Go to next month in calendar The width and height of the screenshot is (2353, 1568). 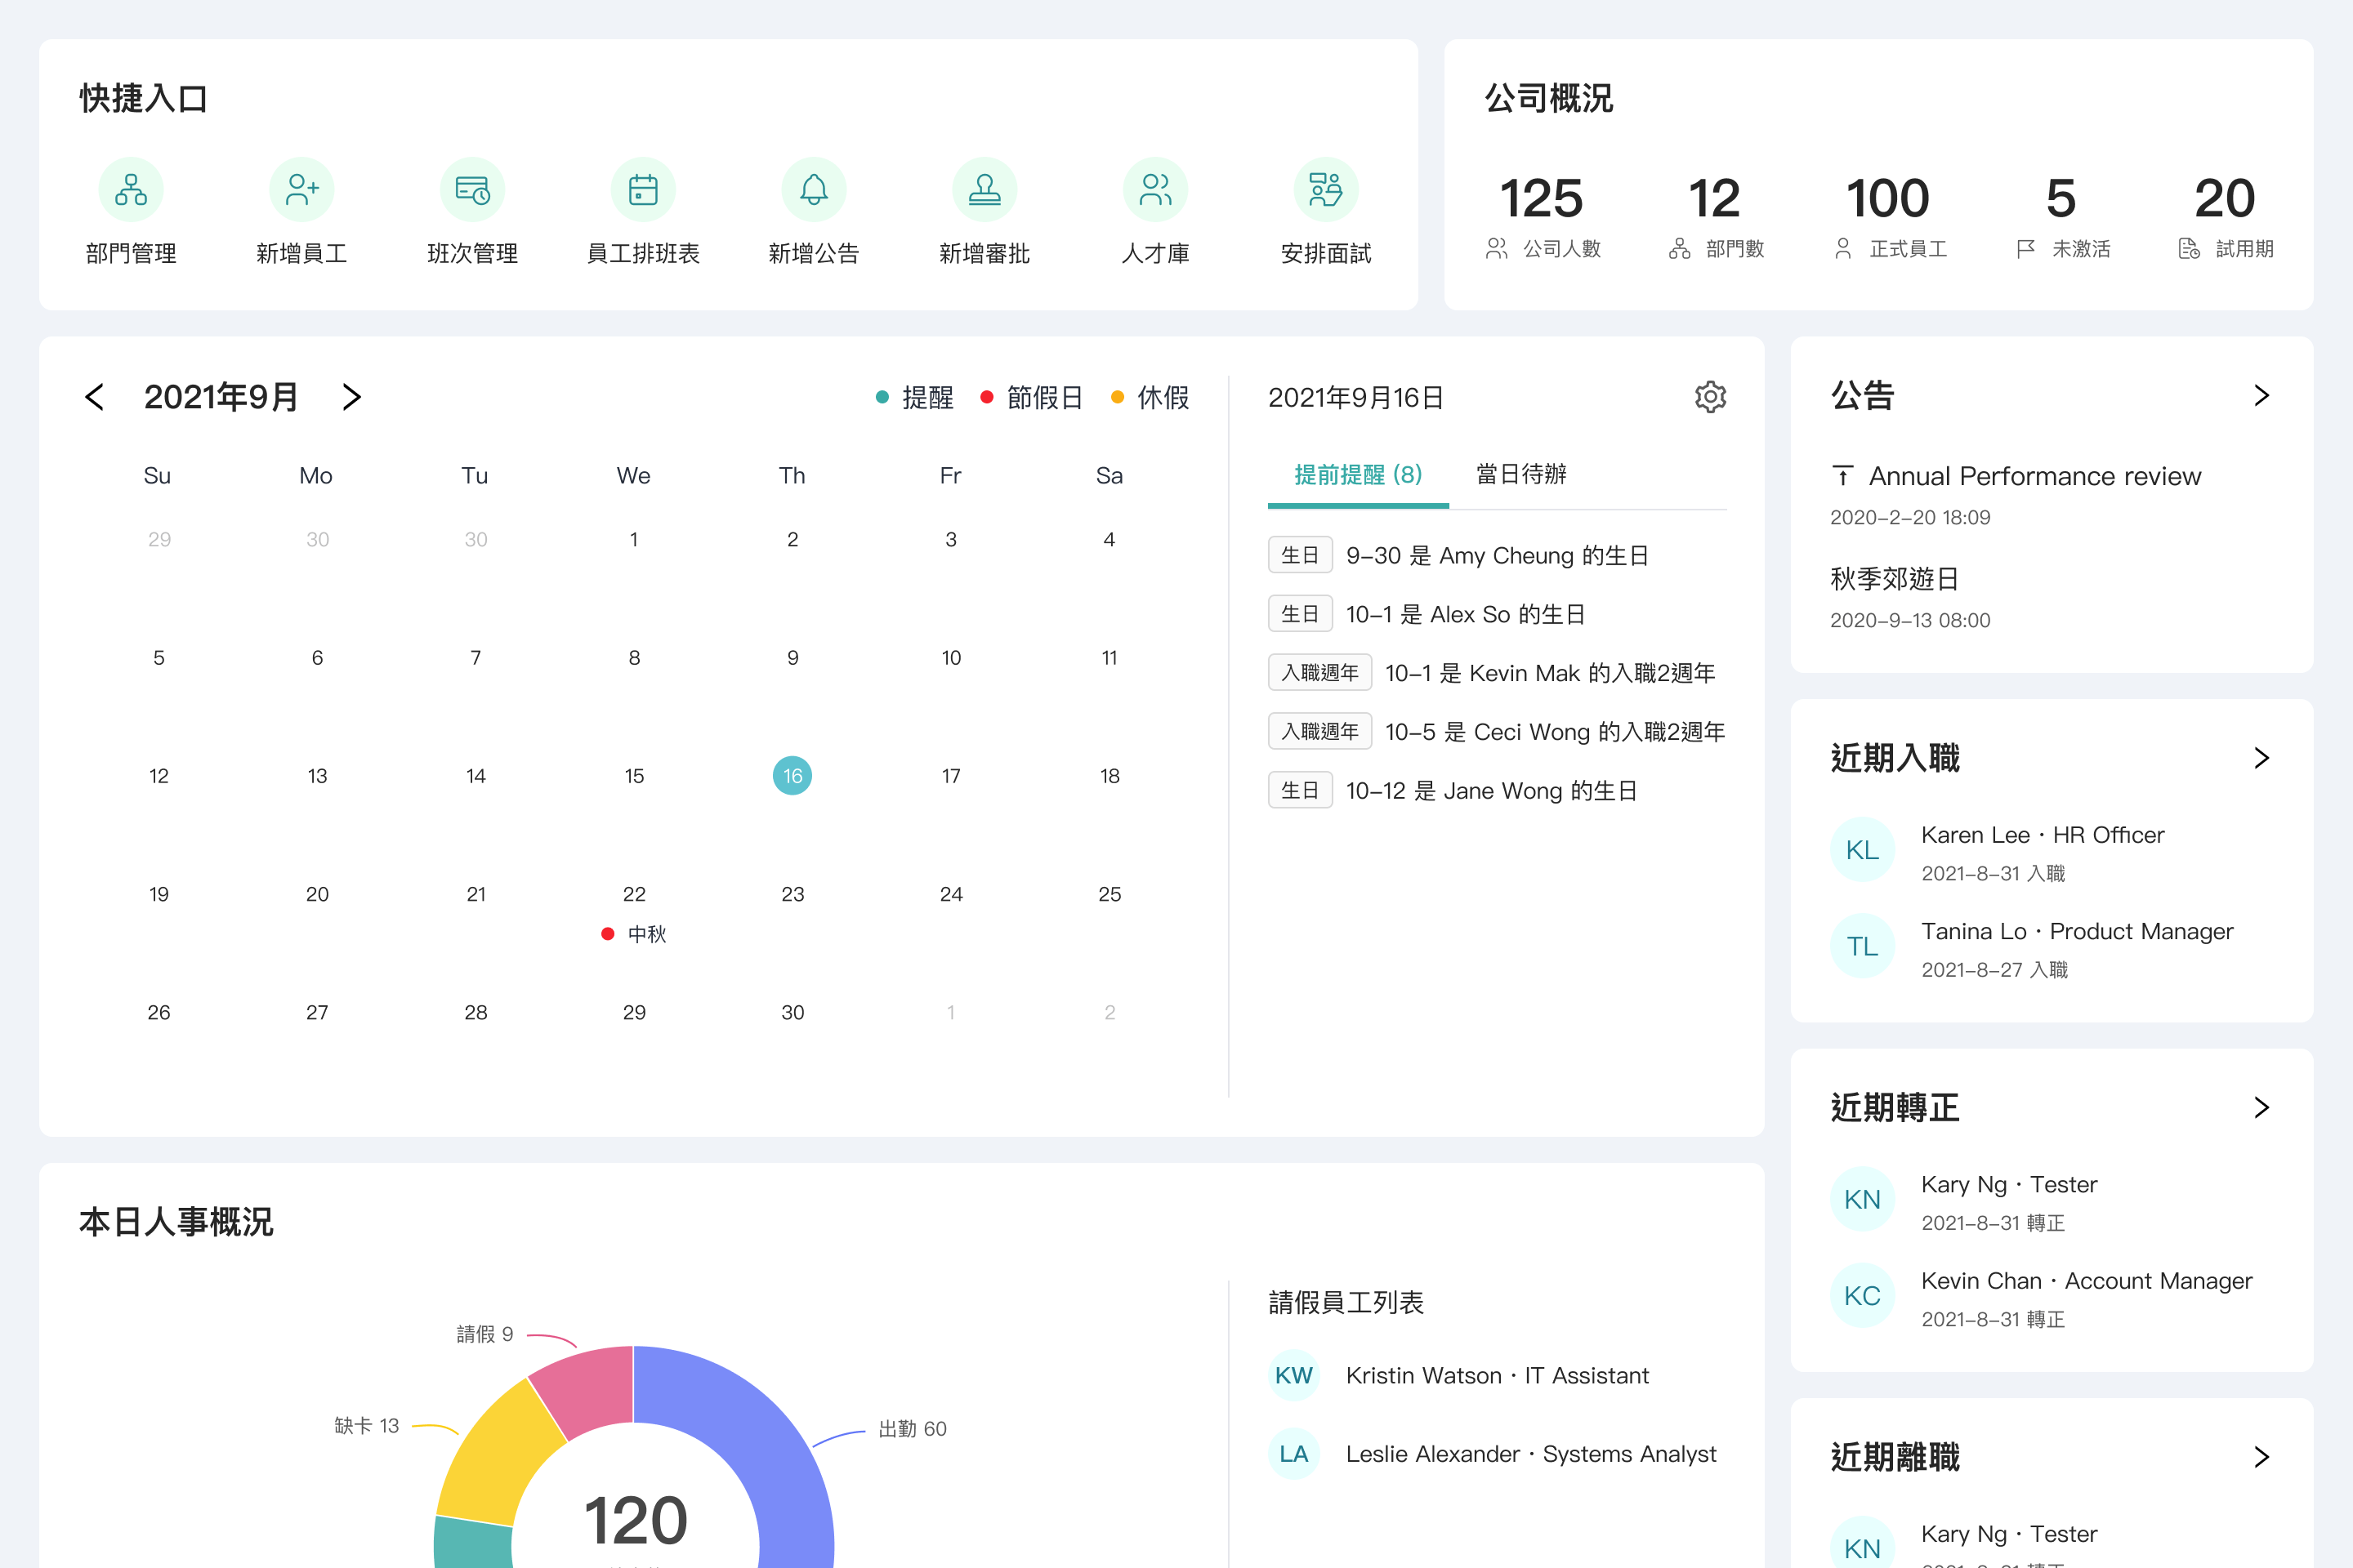[351, 397]
